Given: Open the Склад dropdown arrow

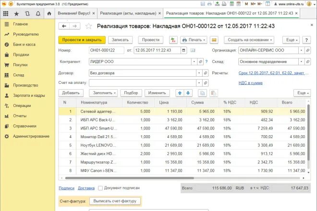Looking at the screenshot, I should [x=301, y=61].
